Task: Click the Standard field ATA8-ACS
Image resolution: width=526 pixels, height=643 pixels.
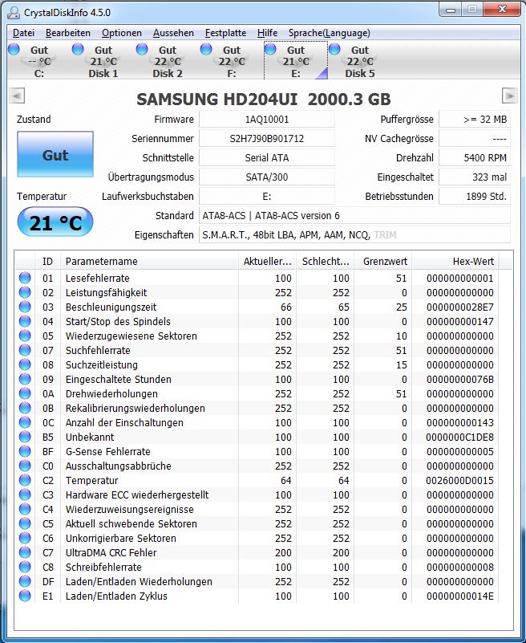Action: 354,216
